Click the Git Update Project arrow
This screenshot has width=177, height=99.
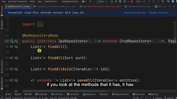pos(144,1)
